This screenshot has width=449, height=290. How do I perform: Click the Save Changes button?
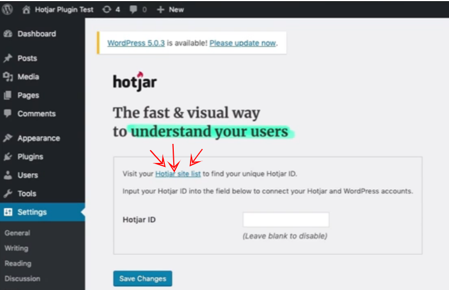pyautogui.click(x=142, y=279)
